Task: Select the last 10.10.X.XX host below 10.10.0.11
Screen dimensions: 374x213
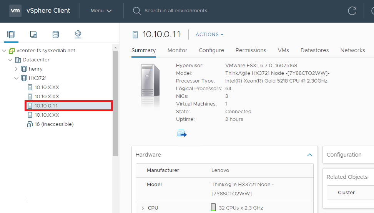Action: pos(47,115)
